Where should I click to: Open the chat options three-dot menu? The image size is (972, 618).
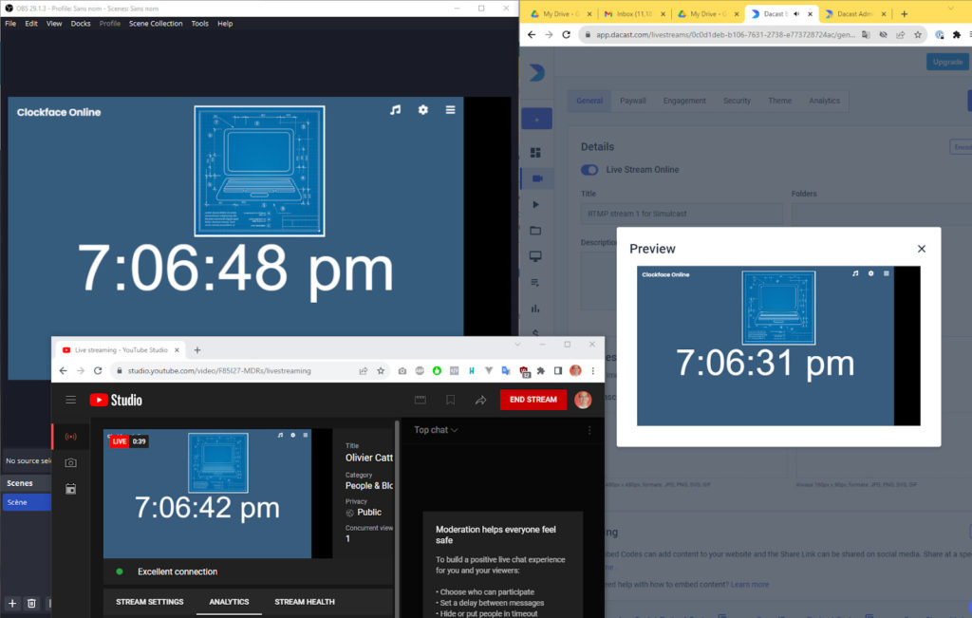pyautogui.click(x=589, y=429)
